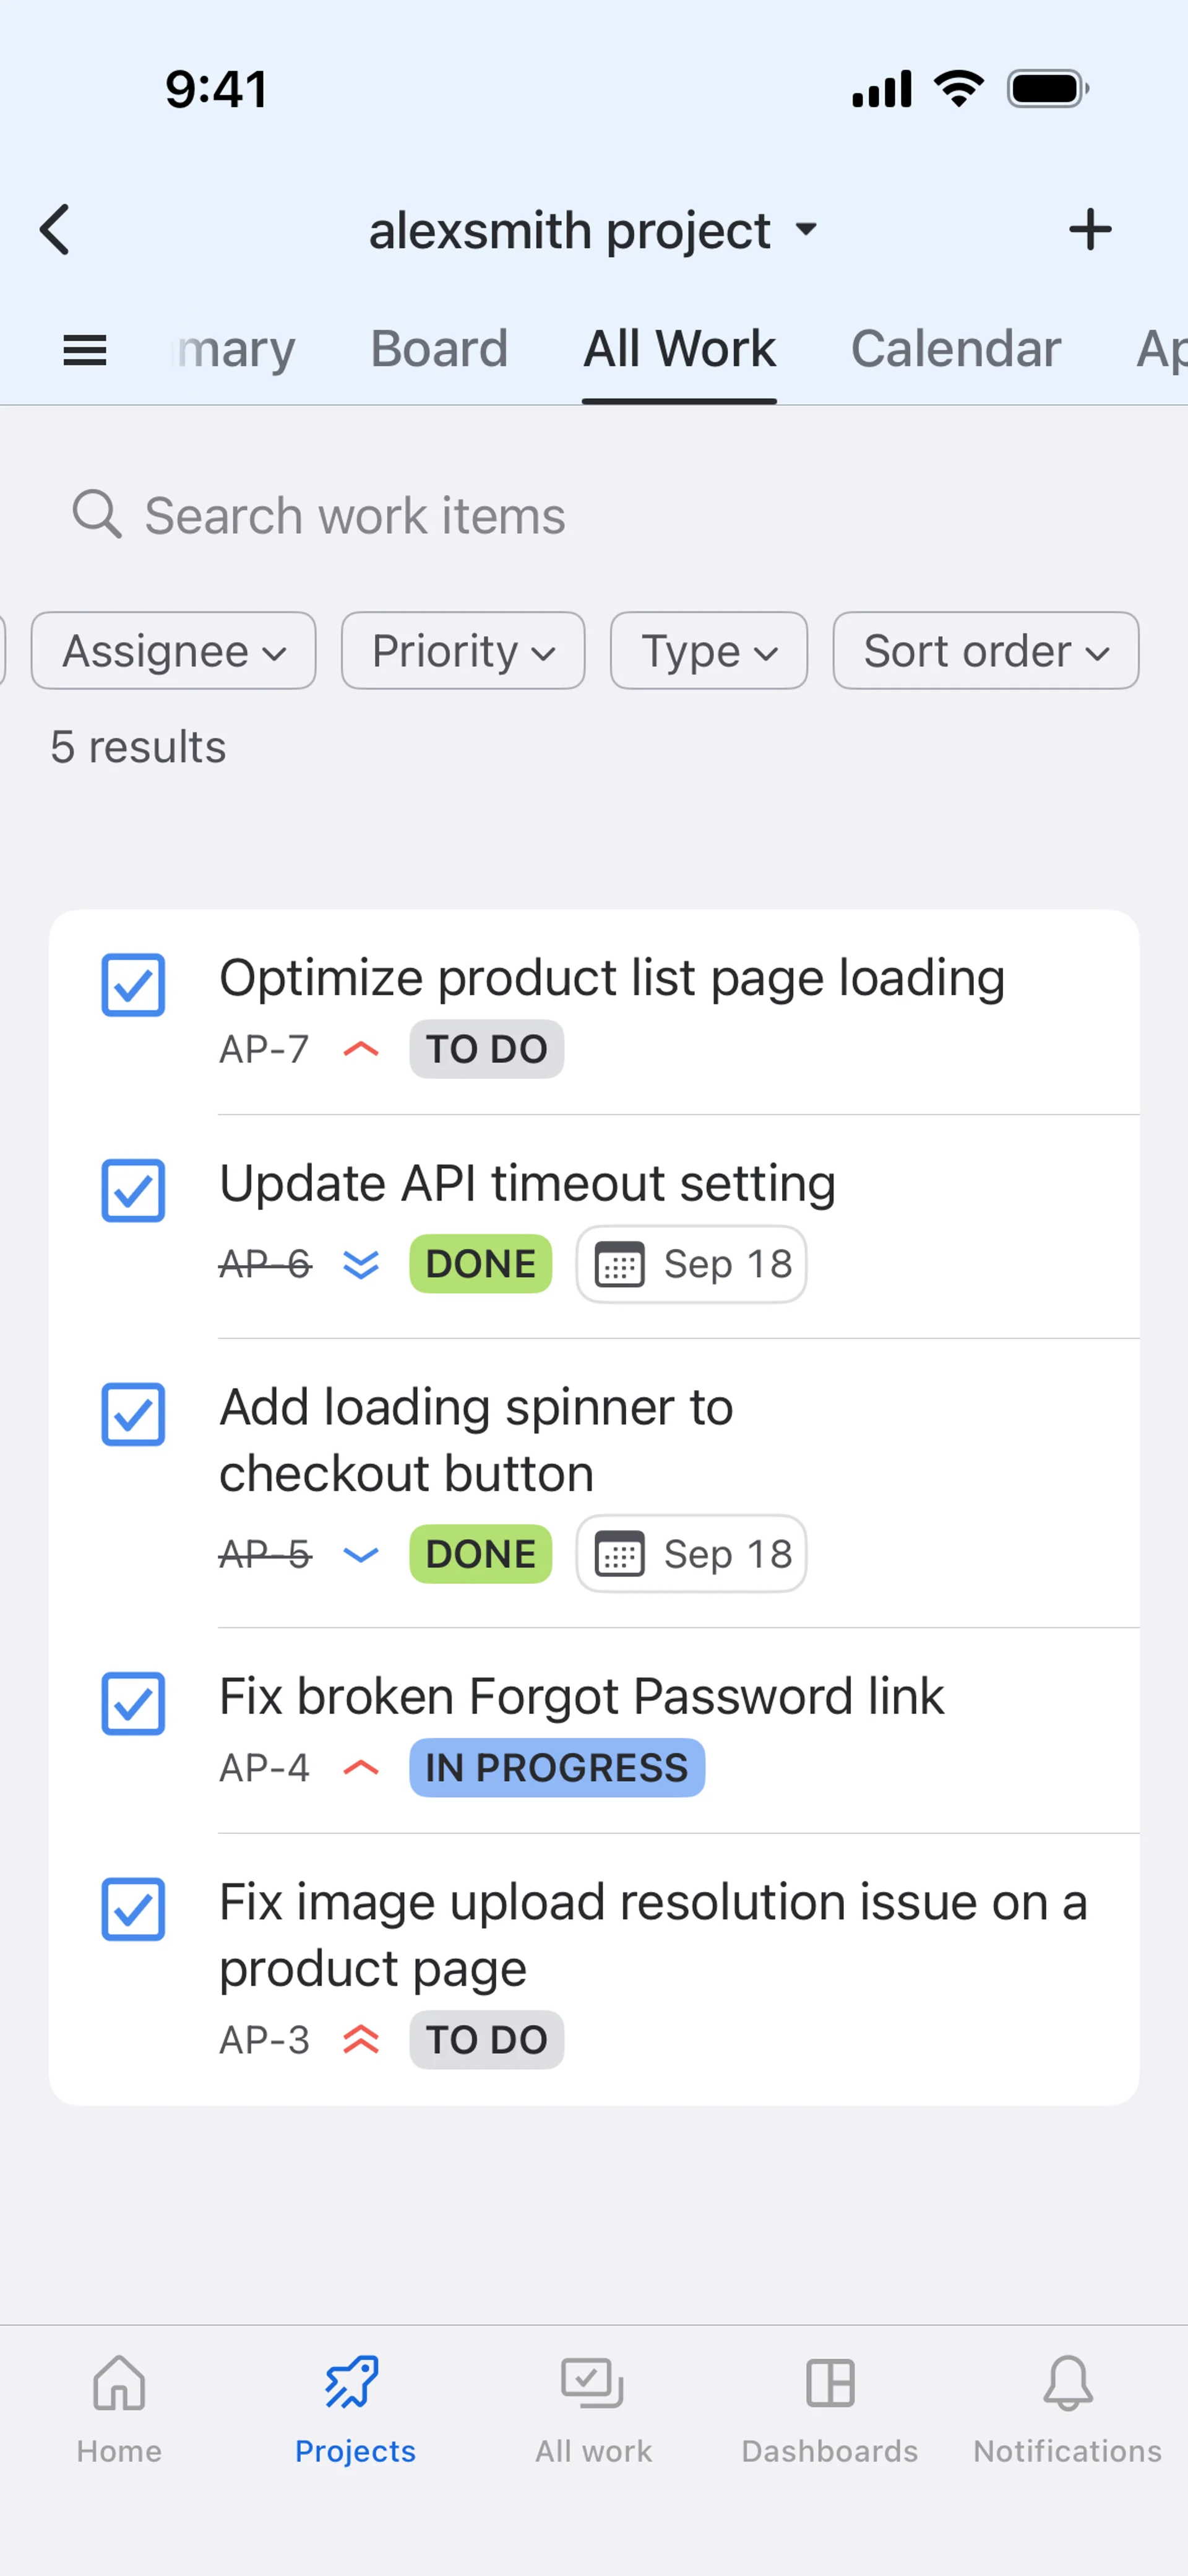
Task: Expand the Assignee filter dropdown
Action: click(x=174, y=651)
